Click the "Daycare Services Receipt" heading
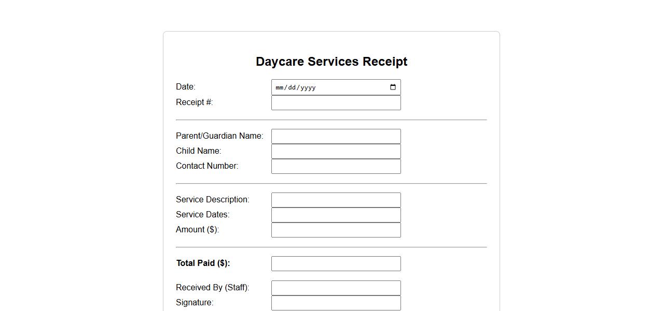663x311 pixels. pos(332,62)
